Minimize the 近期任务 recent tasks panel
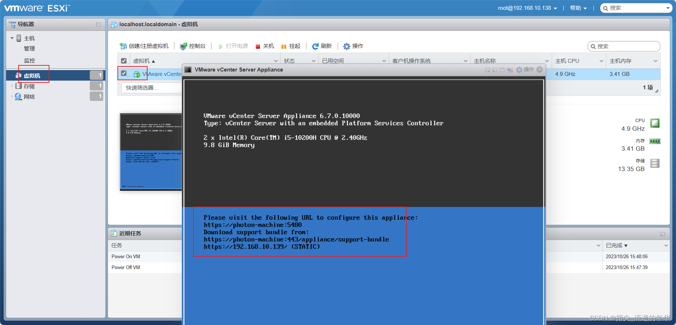Viewport: 676px width, 325px height. (x=663, y=234)
